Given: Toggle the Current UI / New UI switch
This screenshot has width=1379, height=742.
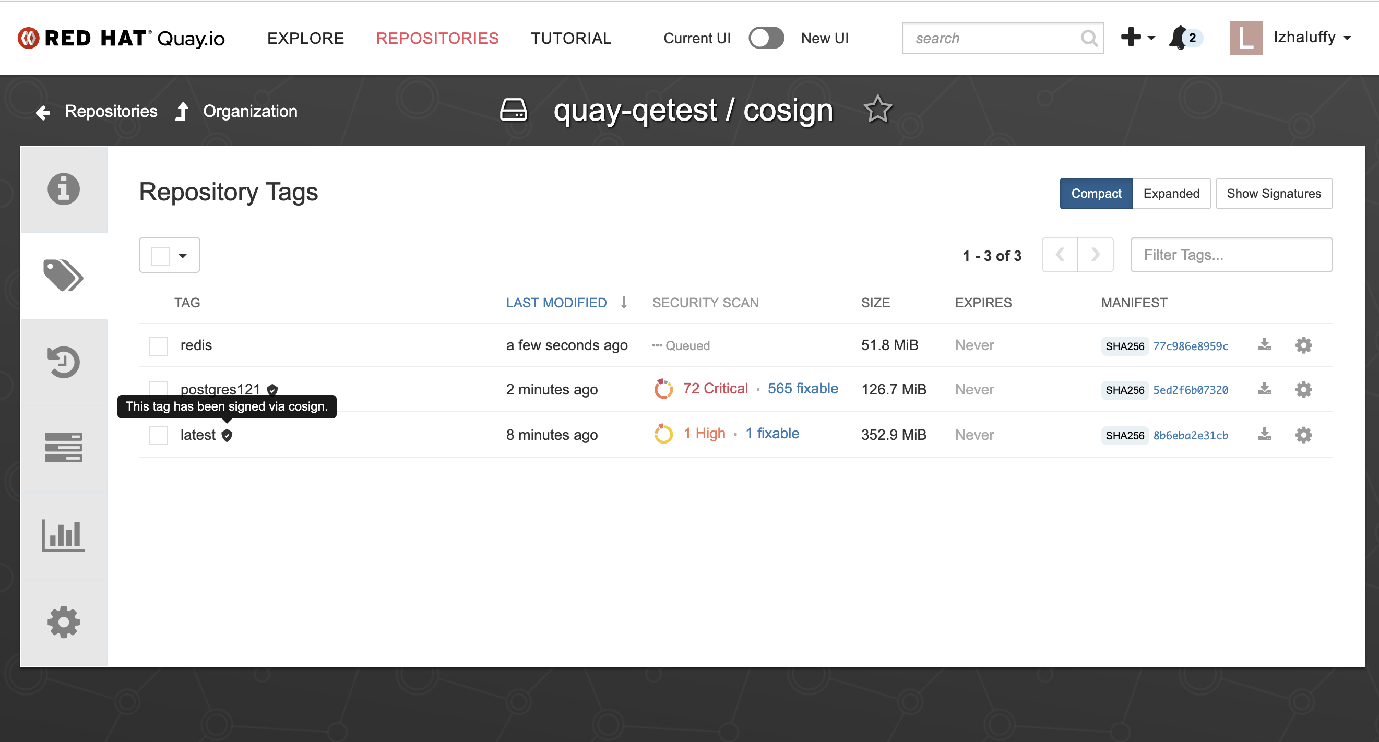Looking at the screenshot, I should (x=766, y=38).
